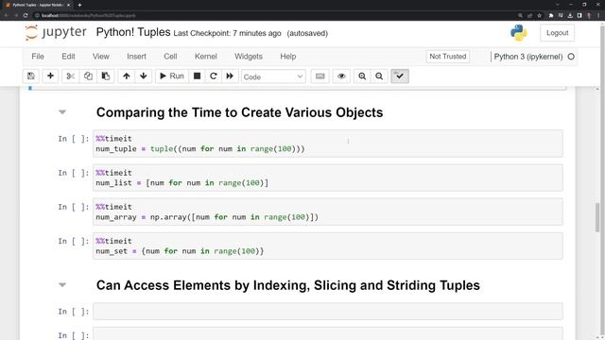This screenshot has width=605, height=340.
Task: Open the Edit menu
Action: point(68,57)
